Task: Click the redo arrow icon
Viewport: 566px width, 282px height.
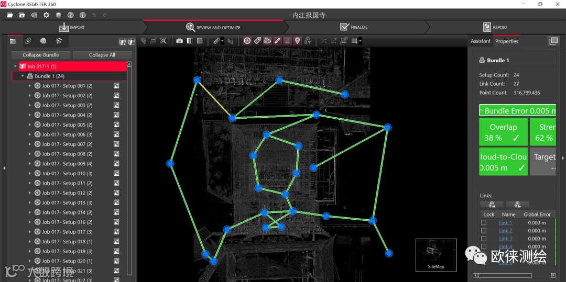Action: coord(105,15)
